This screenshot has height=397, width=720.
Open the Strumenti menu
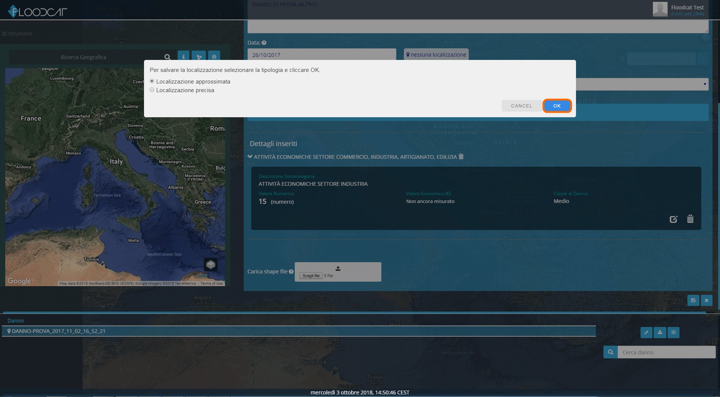click(x=17, y=34)
